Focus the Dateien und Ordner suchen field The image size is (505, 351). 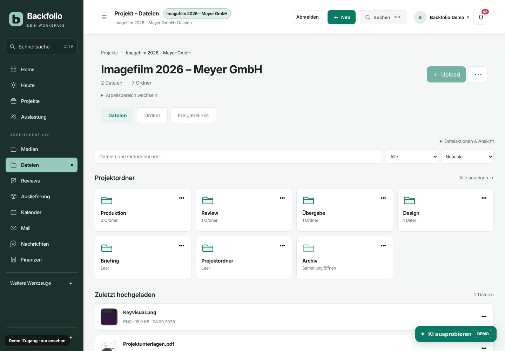click(239, 157)
